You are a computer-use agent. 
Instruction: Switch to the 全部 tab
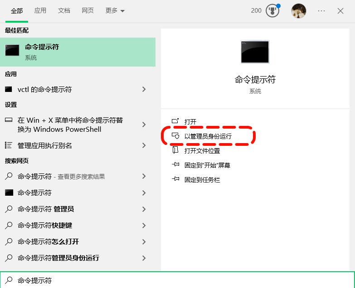(17, 10)
